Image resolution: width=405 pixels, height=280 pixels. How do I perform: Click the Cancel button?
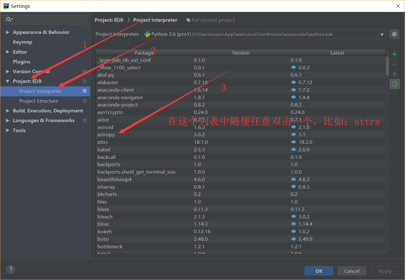pos(351,271)
